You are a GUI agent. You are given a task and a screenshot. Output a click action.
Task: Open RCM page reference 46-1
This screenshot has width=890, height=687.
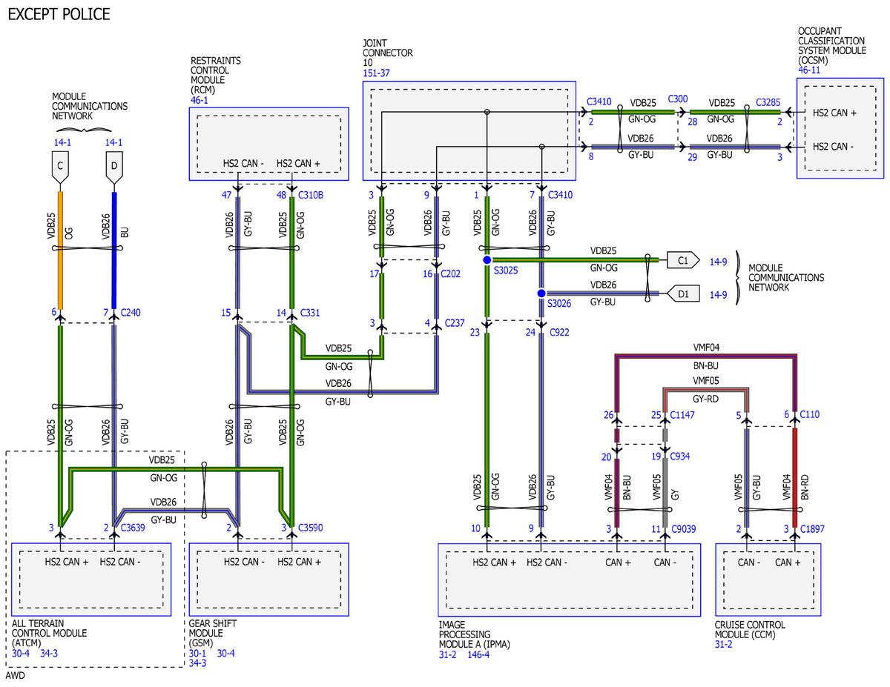click(x=200, y=100)
